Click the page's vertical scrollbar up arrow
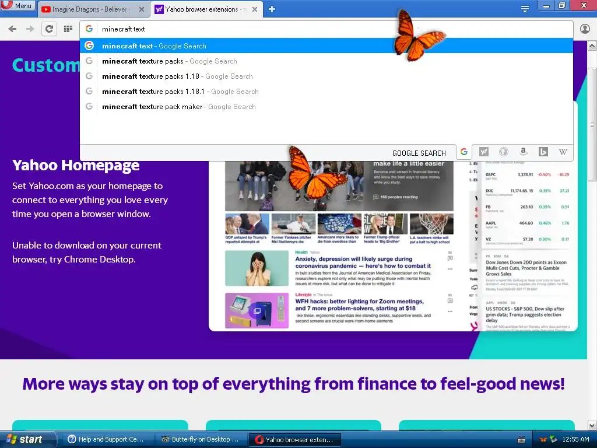This screenshot has width=597, height=448. [x=592, y=46]
